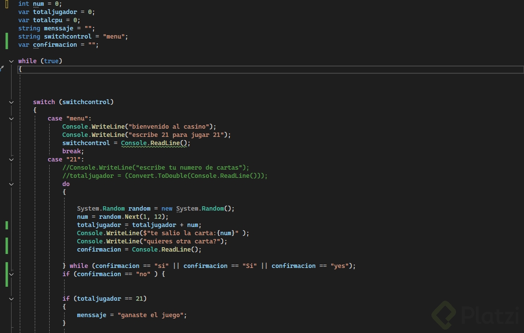Select the totalcpu variable declaration
Image resolution: width=524 pixels, height=333 pixels.
click(49, 20)
